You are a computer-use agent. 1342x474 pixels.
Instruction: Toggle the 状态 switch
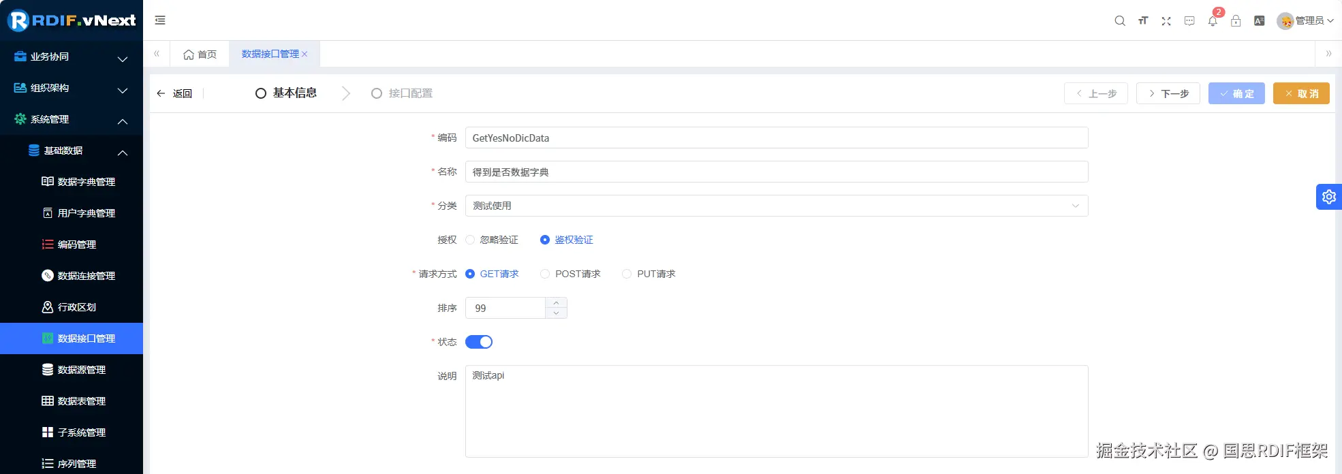479,342
